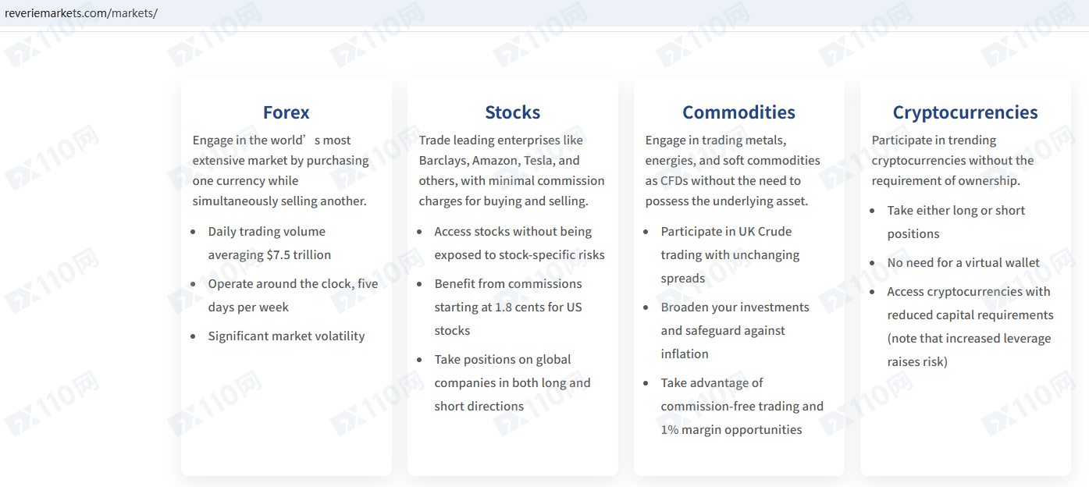Click the "Daily trading volume averaging $7.5 trillion" bullet

[269, 243]
